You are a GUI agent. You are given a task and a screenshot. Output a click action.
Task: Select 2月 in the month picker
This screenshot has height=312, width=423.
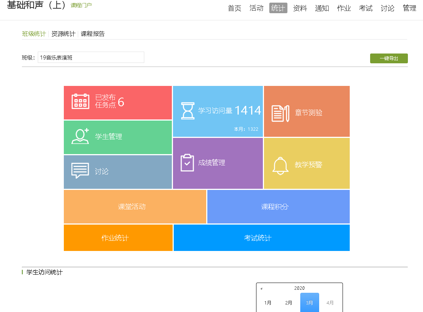click(x=289, y=303)
